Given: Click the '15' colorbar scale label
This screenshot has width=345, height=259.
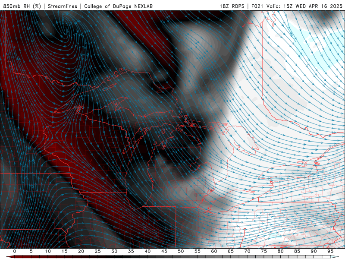Looking at the screenshot, I should (64, 251).
